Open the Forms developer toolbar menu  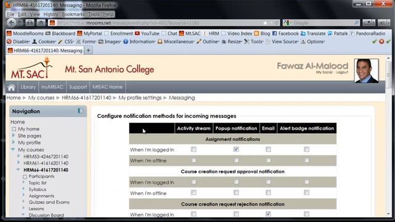click(x=86, y=41)
